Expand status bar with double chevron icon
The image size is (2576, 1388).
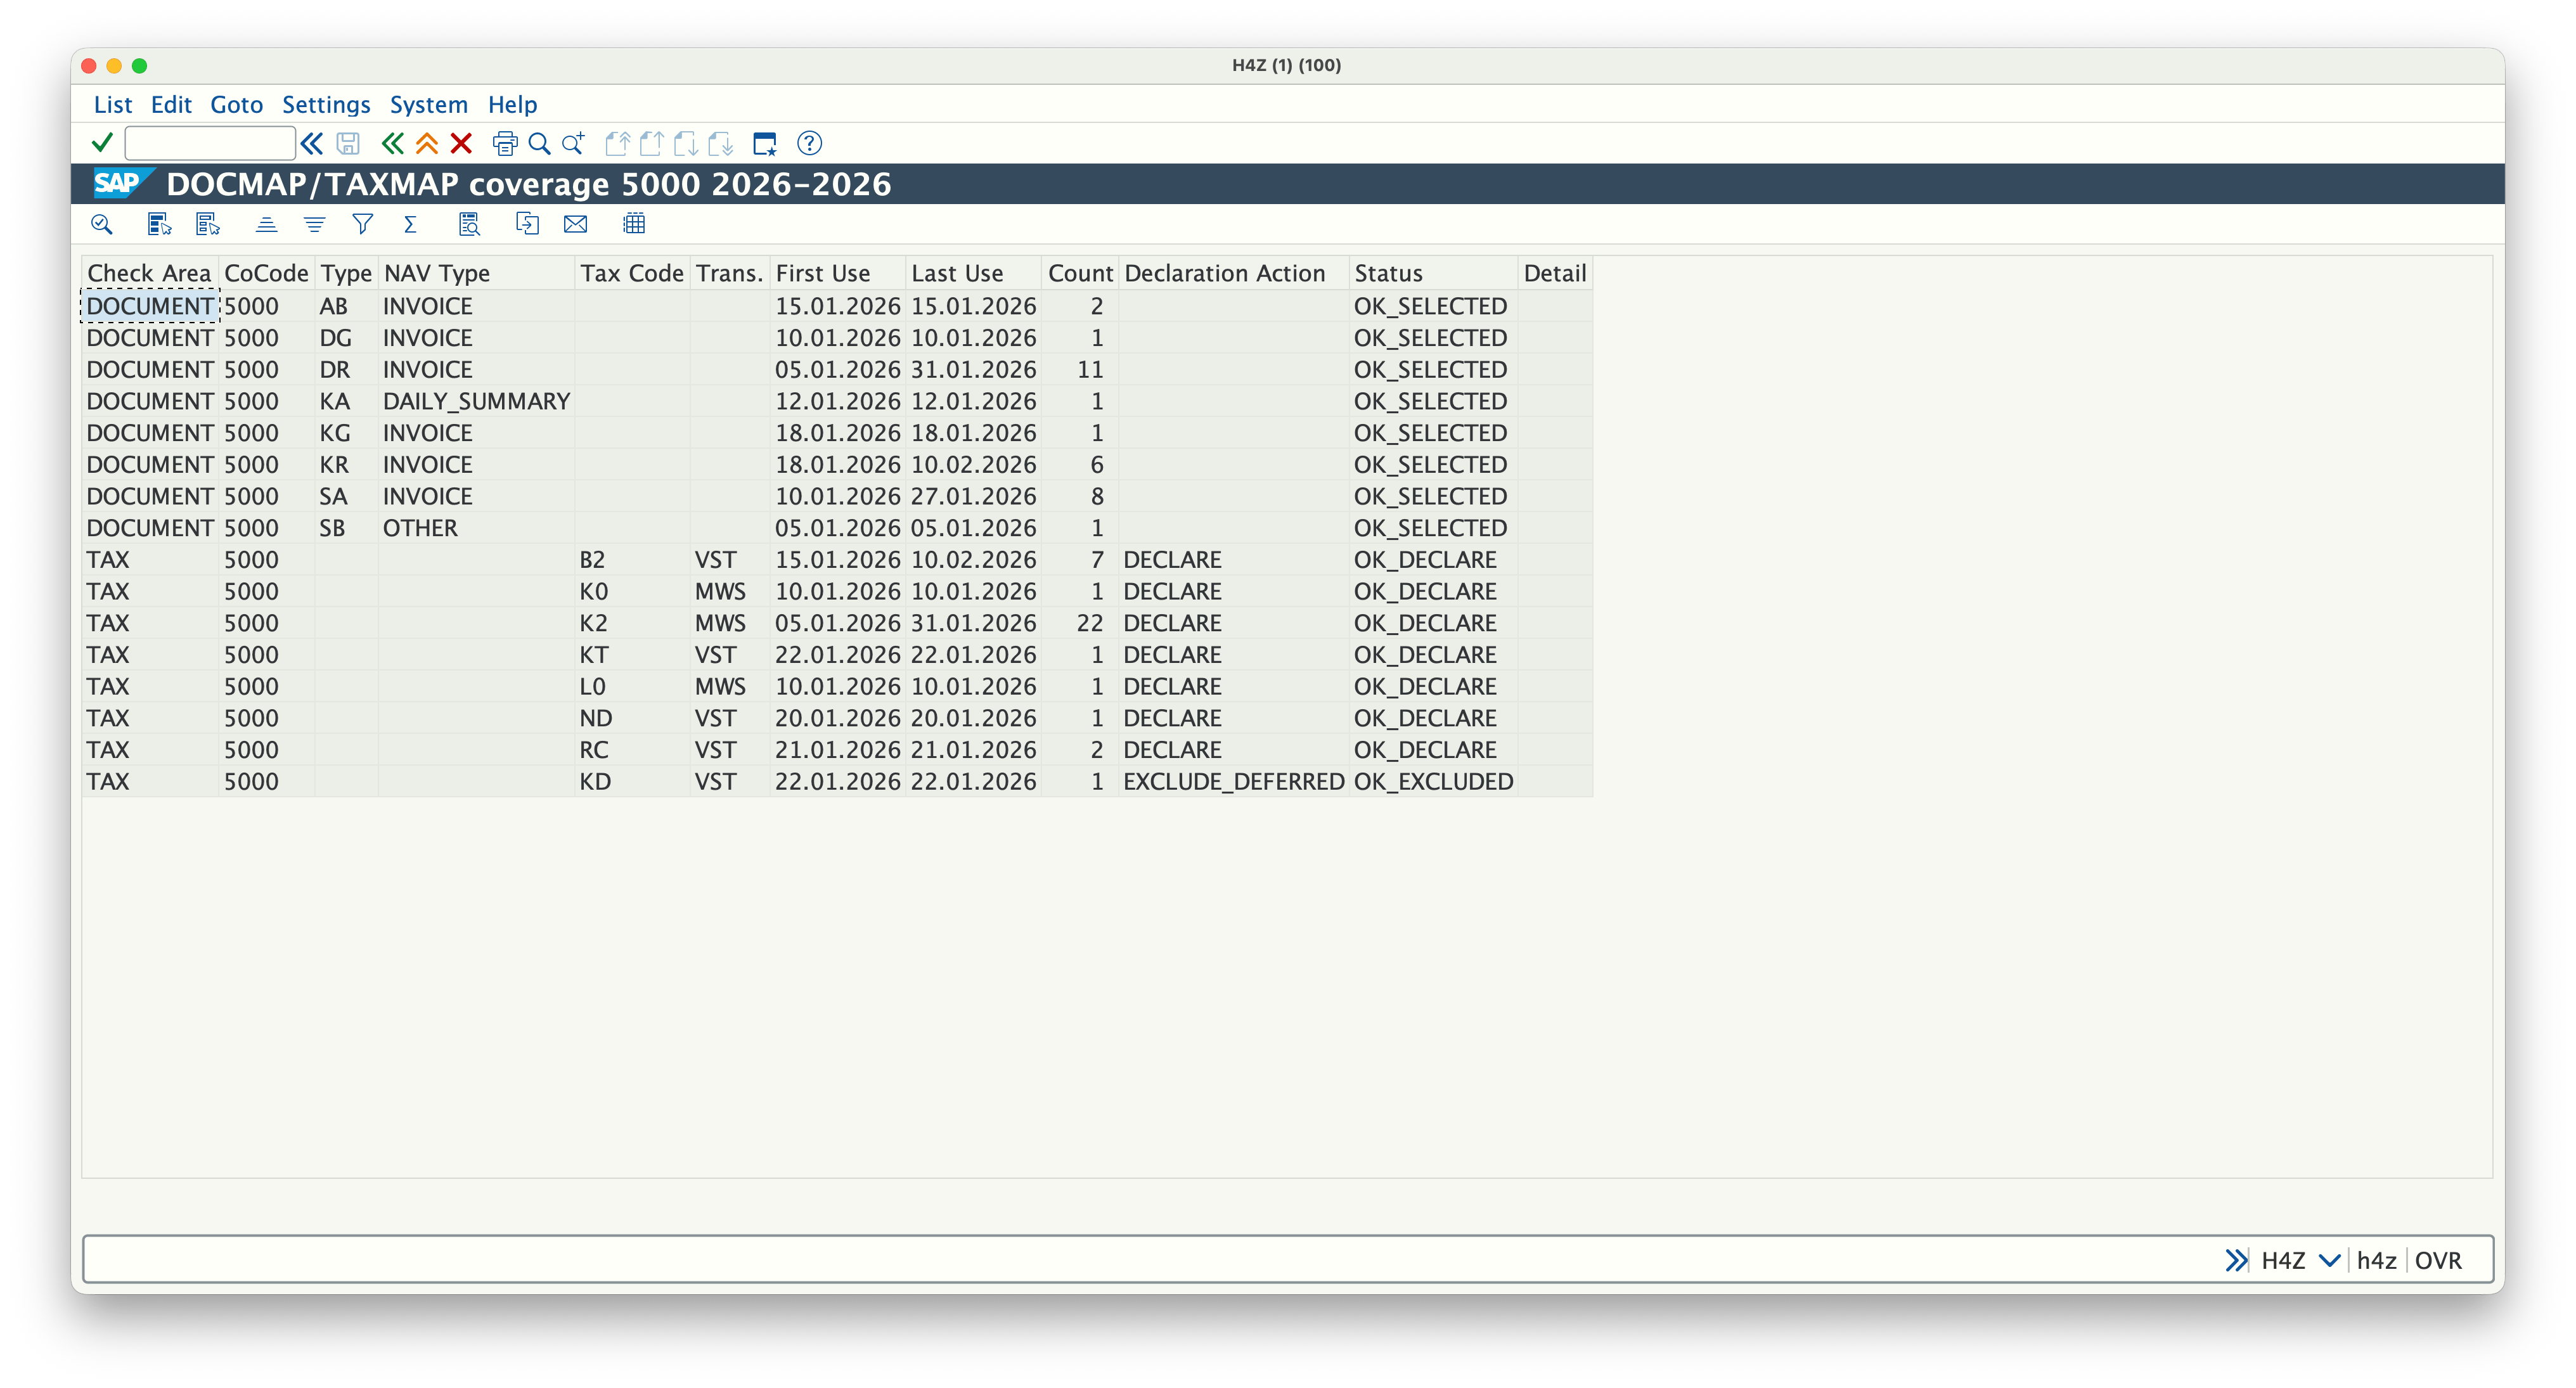click(2237, 1260)
